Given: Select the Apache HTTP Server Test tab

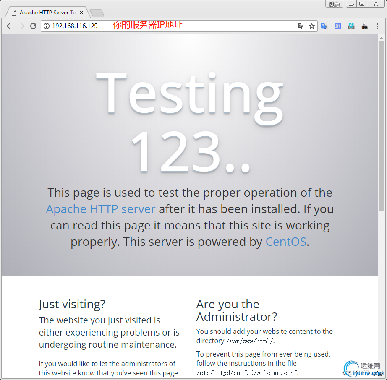Looking at the screenshot, I should pyautogui.click(x=47, y=12).
